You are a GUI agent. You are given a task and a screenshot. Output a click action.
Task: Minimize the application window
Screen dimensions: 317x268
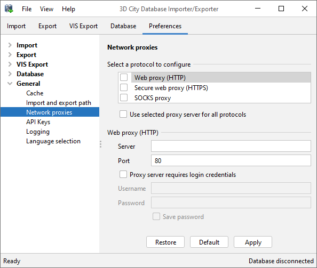point(258,9)
